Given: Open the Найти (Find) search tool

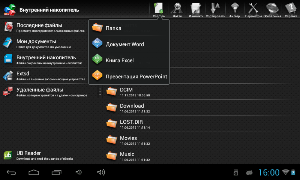Looking at the screenshot, I should 177,9.
